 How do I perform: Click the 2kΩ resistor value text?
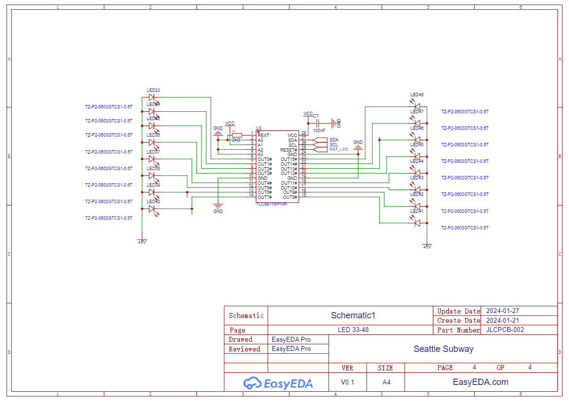(x=236, y=140)
